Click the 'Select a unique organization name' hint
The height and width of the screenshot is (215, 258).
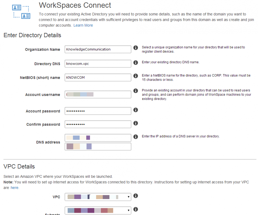click(193, 49)
